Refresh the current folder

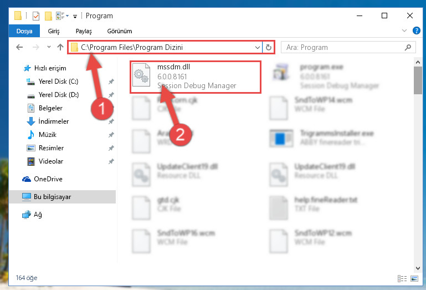269,48
